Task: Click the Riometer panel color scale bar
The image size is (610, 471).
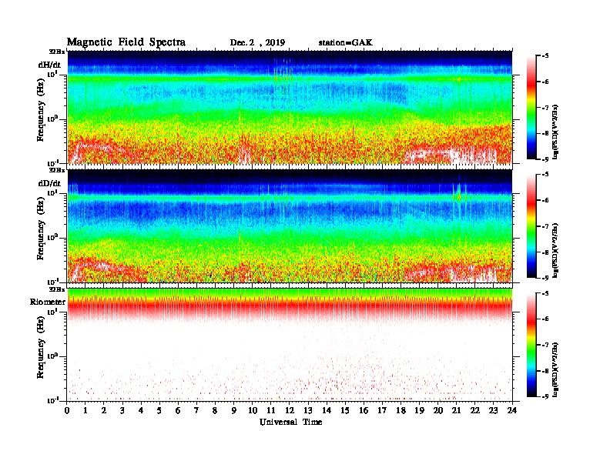Action: 531,345
